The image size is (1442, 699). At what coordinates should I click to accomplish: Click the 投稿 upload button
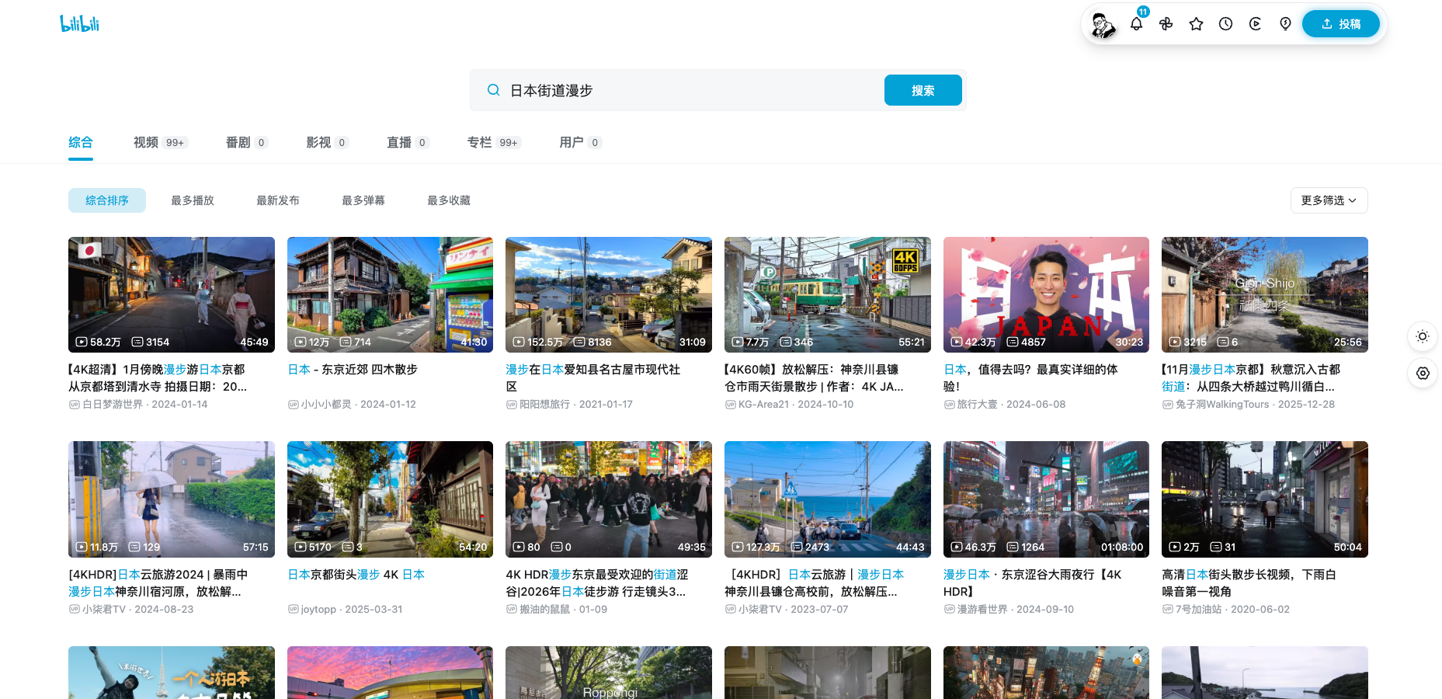[x=1340, y=24]
